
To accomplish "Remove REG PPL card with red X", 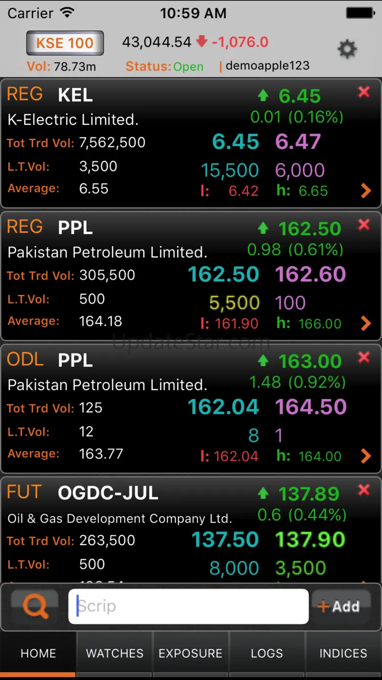I will 364,225.
